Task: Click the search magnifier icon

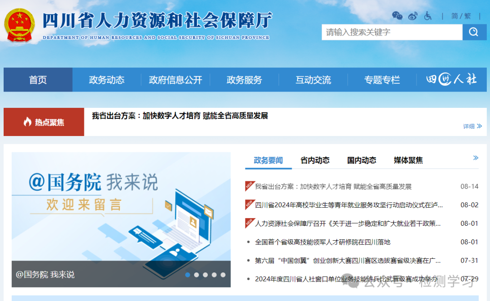Action: click(x=474, y=32)
